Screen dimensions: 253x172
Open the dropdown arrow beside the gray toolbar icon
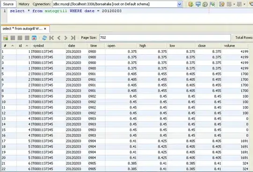tap(234, 4)
